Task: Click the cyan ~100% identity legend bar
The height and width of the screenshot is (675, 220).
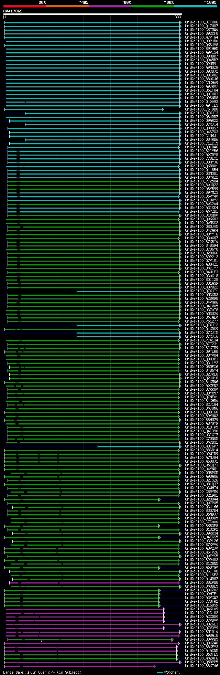Action: coord(195,6)
